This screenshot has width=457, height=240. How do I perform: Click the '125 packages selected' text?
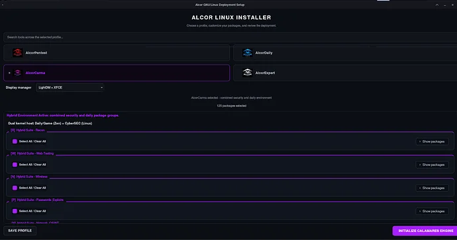click(x=231, y=106)
